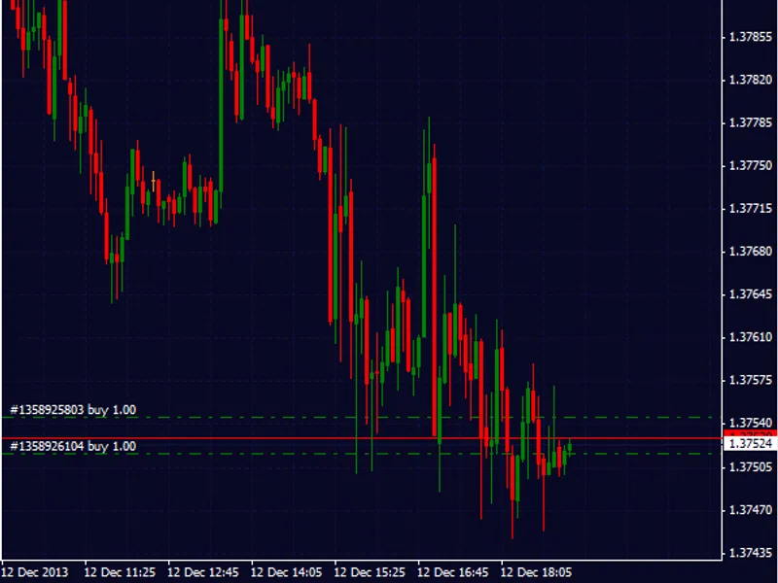Click price scale value 1.37540
This screenshot has width=778, height=583.
point(751,423)
